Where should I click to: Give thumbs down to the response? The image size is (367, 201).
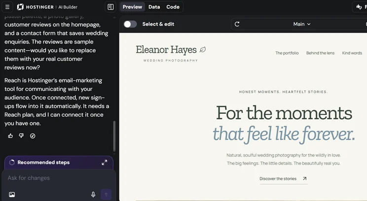(x=21, y=136)
